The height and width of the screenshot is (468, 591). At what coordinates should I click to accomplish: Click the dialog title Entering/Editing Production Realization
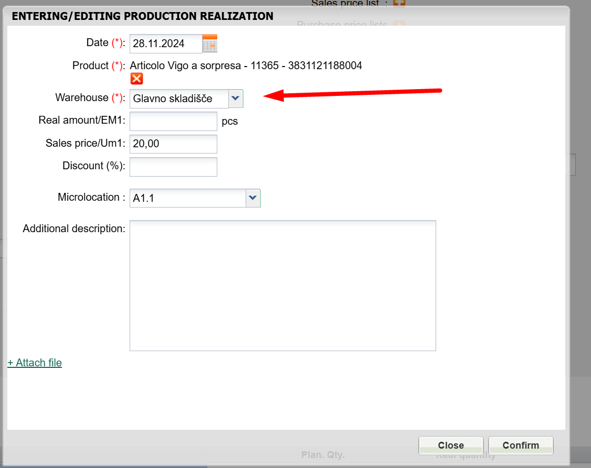(x=142, y=16)
